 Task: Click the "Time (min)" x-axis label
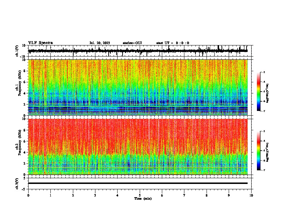click(x=143, y=199)
